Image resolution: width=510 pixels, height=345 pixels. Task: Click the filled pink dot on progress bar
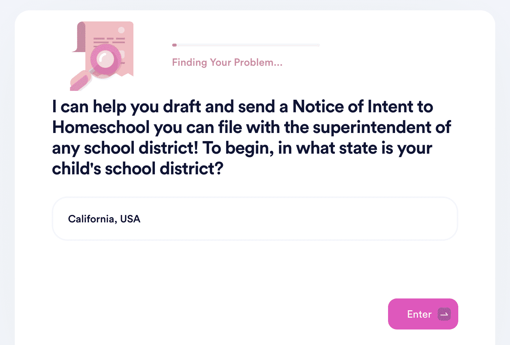(174, 45)
